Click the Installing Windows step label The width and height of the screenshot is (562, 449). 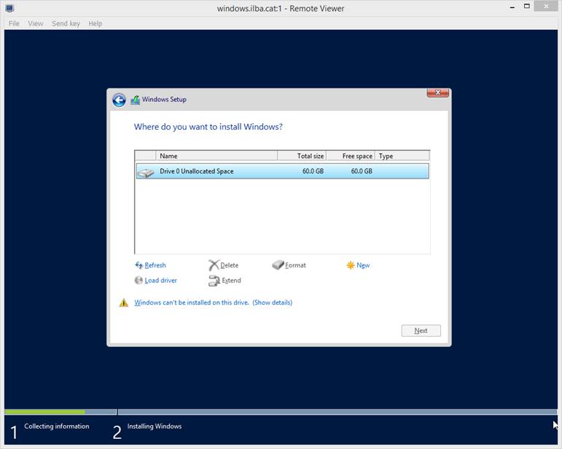155,426
